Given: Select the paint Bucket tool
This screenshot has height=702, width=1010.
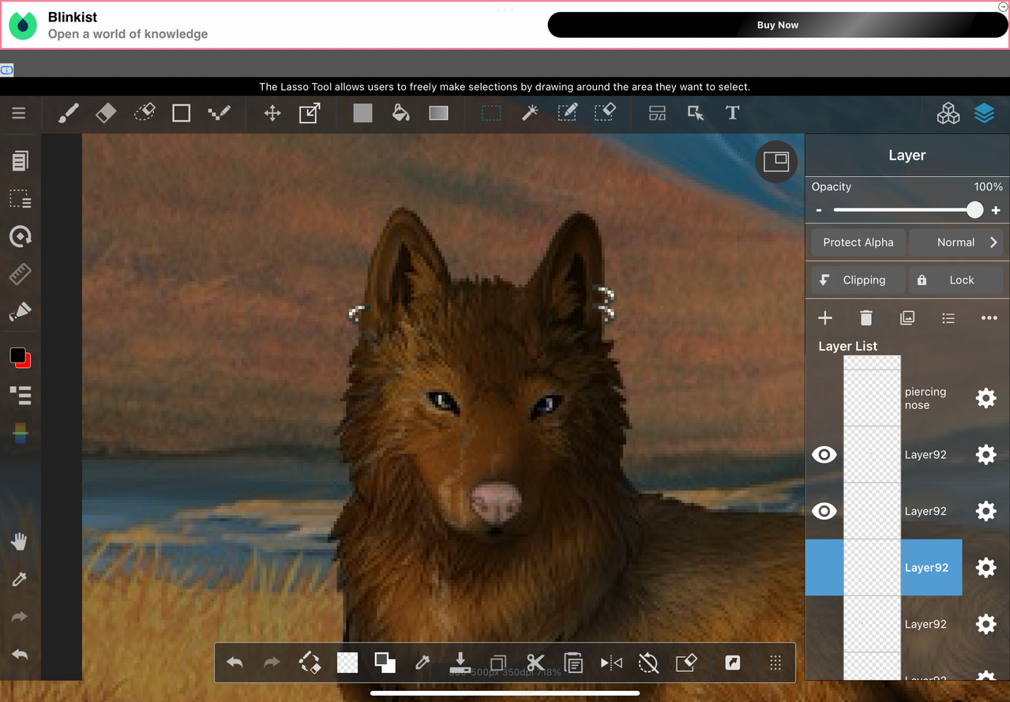Looking at the screenshot, I should tap(400, 114).
